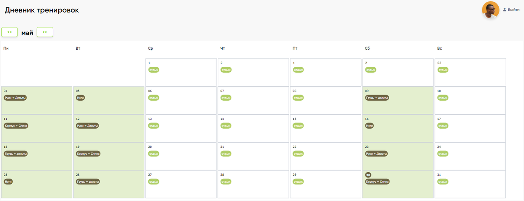Go to next month with >> button

pos(45,32)
